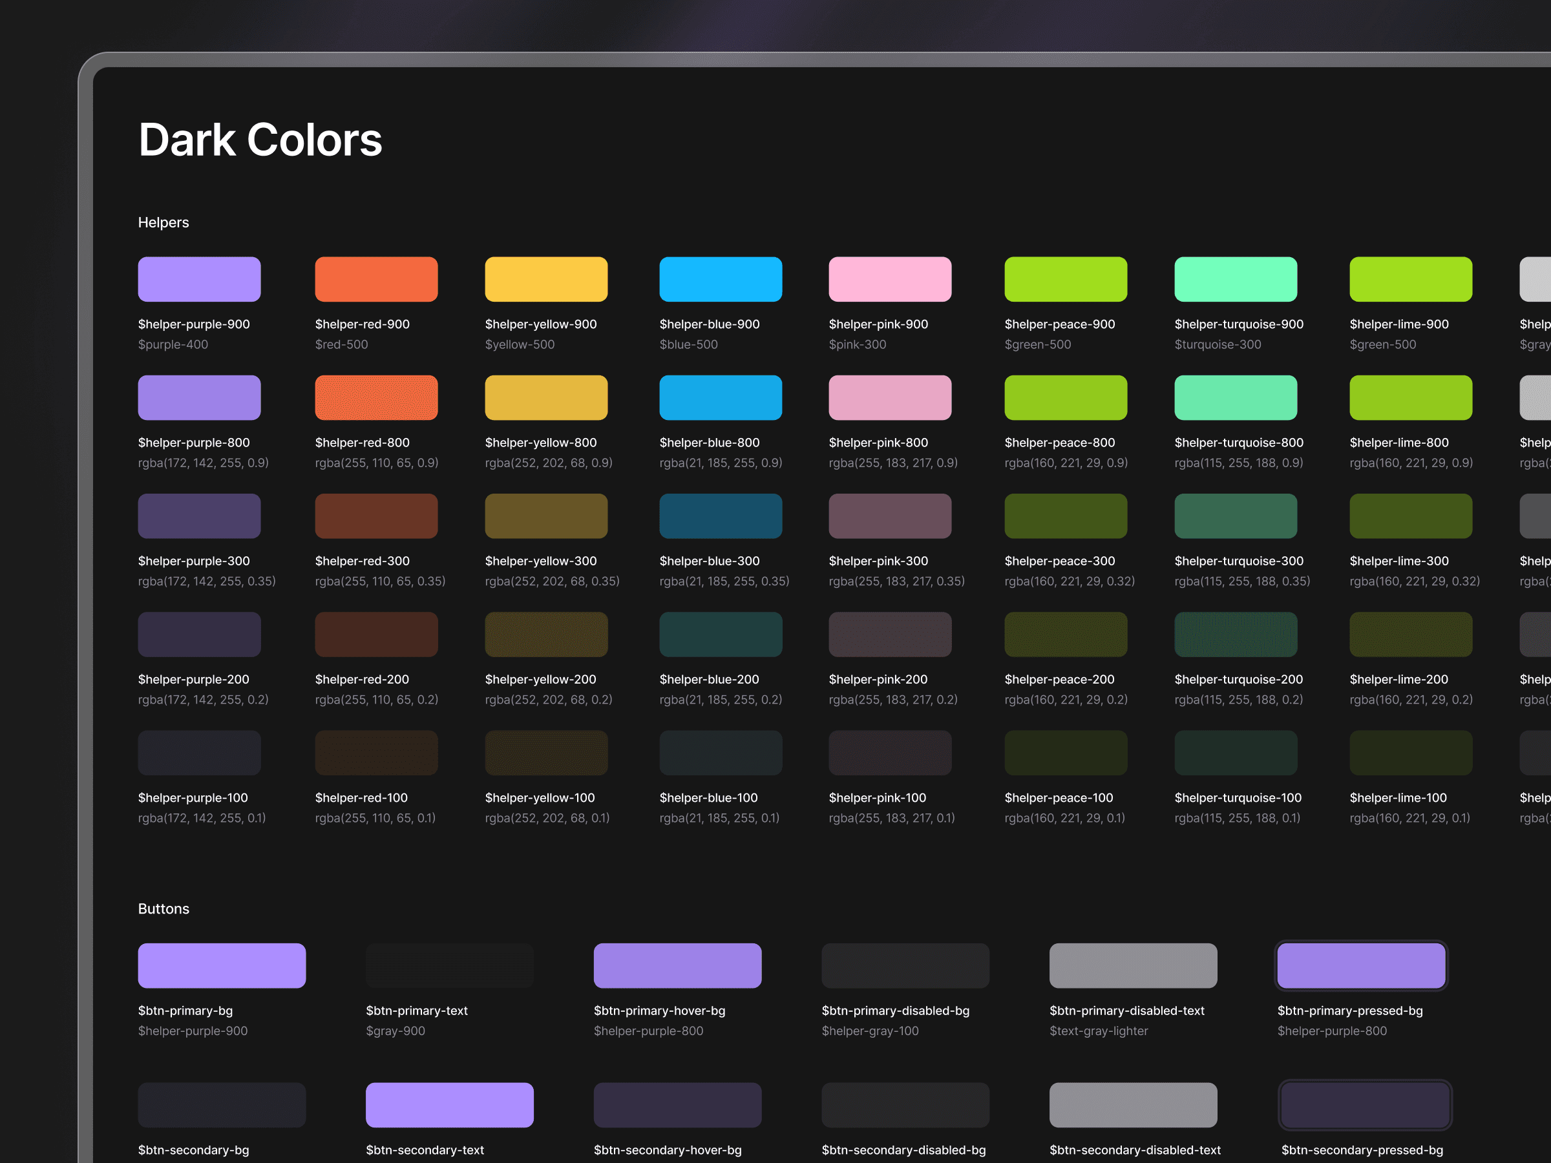
Task: Select the $helper-blue-300 swatch
Action: pos(720,516)
